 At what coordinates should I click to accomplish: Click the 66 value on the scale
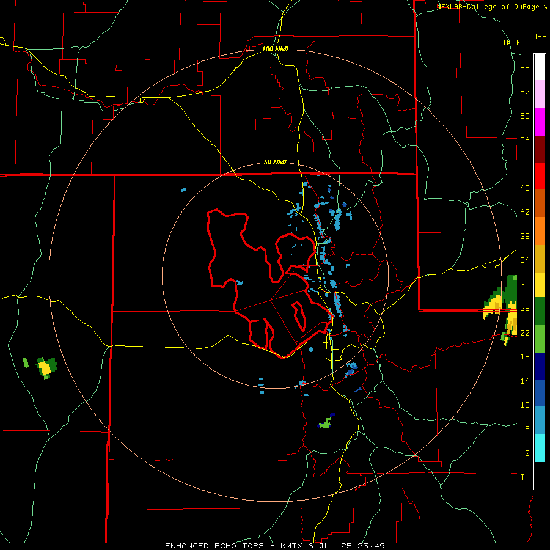coord(525,67)
